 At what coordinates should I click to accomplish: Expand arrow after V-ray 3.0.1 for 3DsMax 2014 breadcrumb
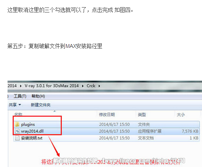point(83,86)
